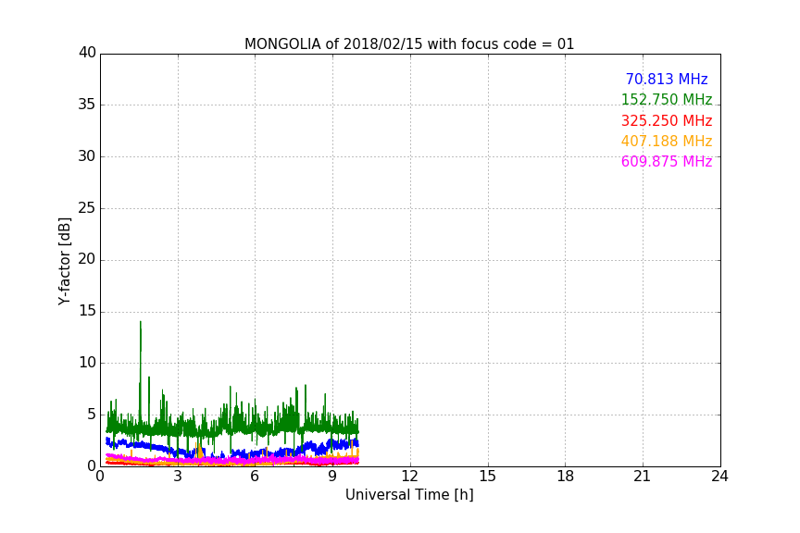This screenshot has height=533, width=800.
Task: Click x-axis tick label 15
Action: click(x=487, y=477)
